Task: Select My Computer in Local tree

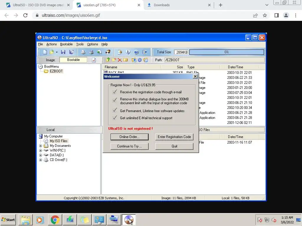Action: pyautogui.click(x=53, y=136)
